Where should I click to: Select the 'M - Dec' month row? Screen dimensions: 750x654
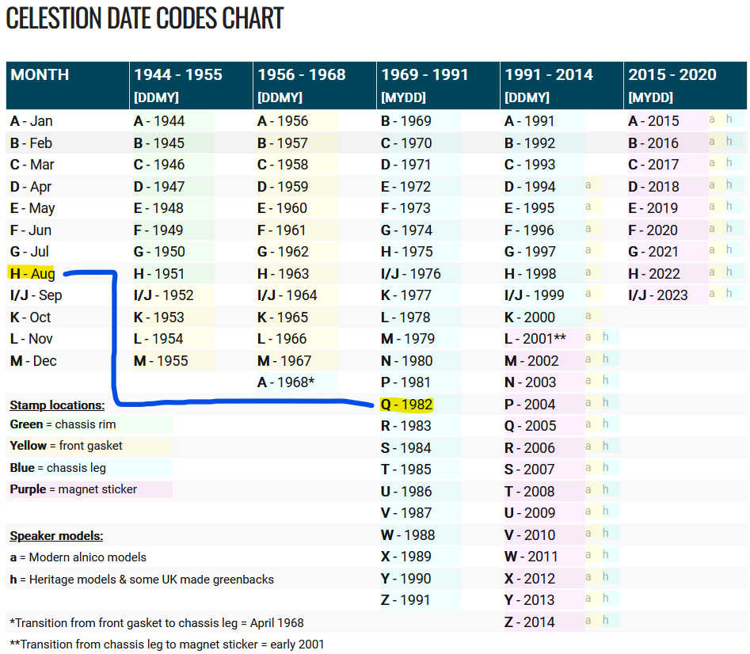click(x=33, y=360)
